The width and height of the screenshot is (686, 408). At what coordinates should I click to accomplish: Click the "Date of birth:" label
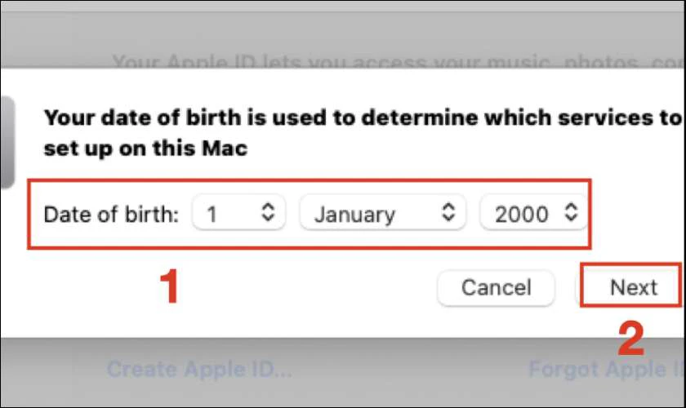(x=110, y=215)
